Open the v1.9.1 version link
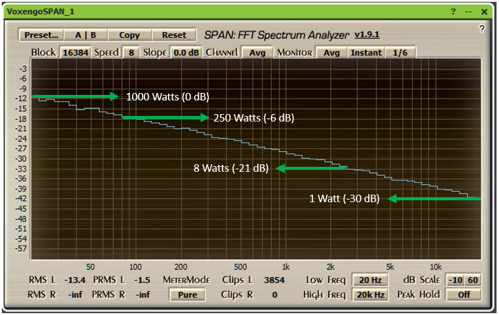Screen dimensions: 499x315 coord(367,34)
